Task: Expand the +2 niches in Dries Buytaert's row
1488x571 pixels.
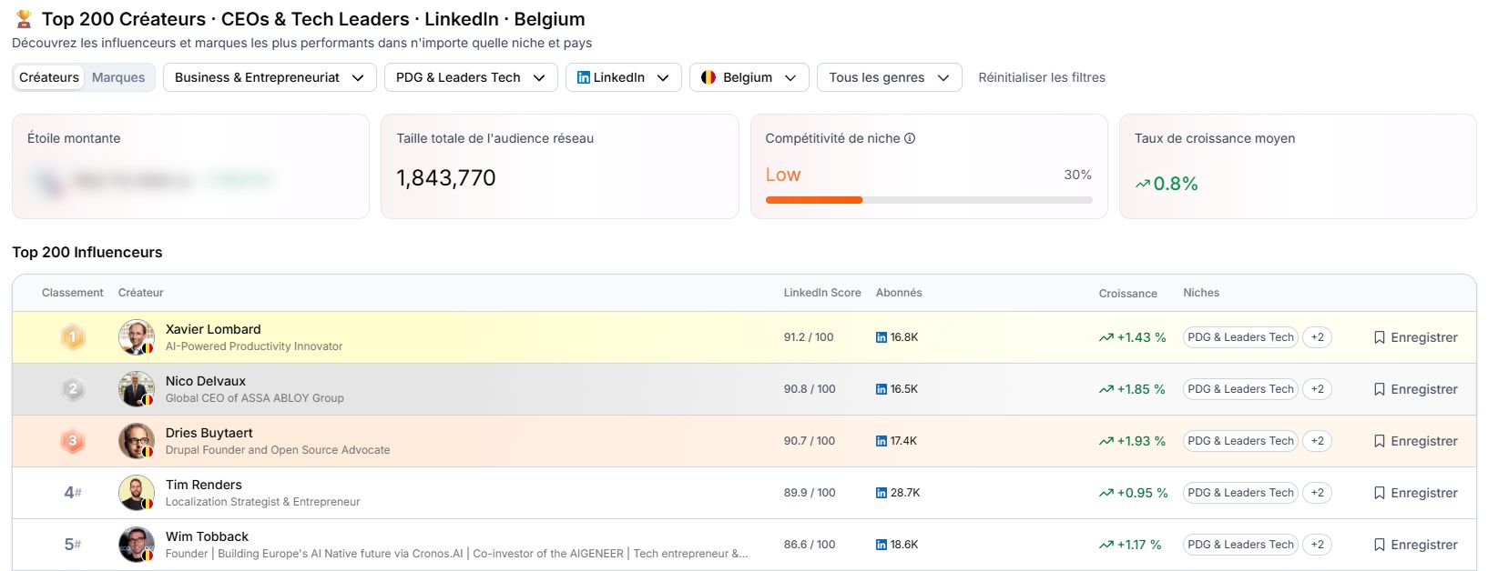Action: point(1317,441)
